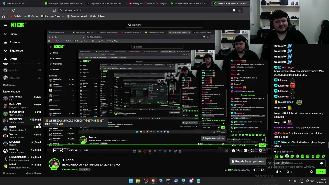The image size is (329, 185).
Task: Open the IRL Control bookmark
Action: coord(31,16)
